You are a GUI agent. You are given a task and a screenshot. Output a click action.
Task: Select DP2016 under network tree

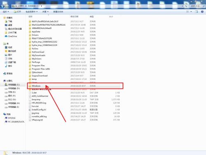[x=10, y=118]
